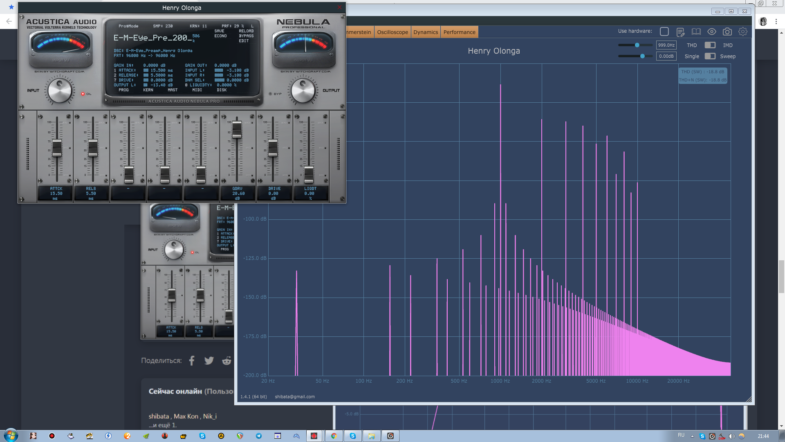Open the notes editor icon
The height and width of the screenshot is (442, 785).
click(x=680, y=32)
